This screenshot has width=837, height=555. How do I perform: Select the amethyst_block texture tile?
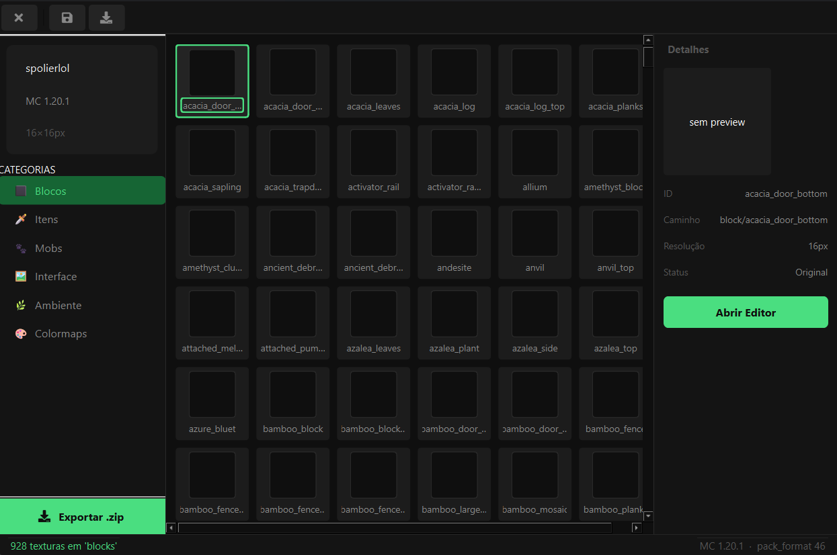(x=611, y=162)
